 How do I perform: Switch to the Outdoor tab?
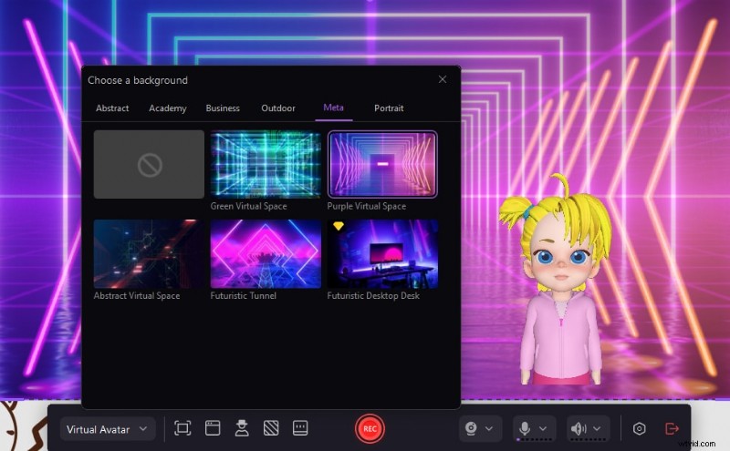coord(278,108)
